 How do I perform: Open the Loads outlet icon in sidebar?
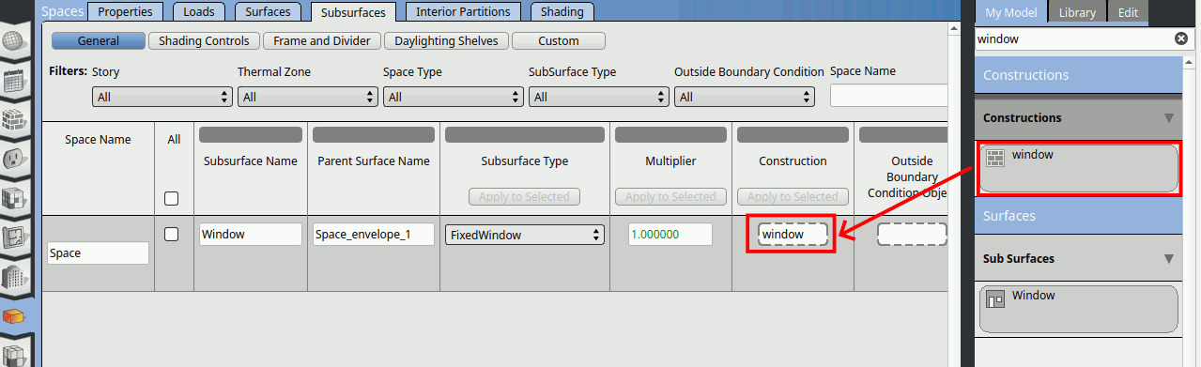point(14,159)
